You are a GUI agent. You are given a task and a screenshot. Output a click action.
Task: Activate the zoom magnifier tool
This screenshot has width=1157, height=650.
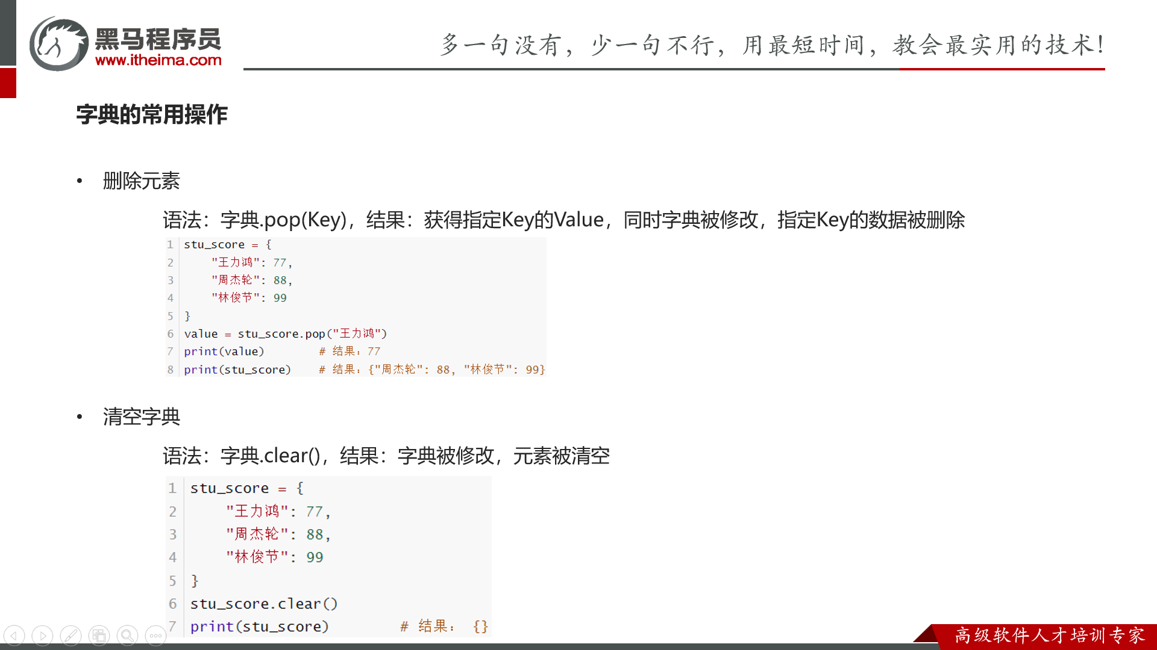pos(127,636)
